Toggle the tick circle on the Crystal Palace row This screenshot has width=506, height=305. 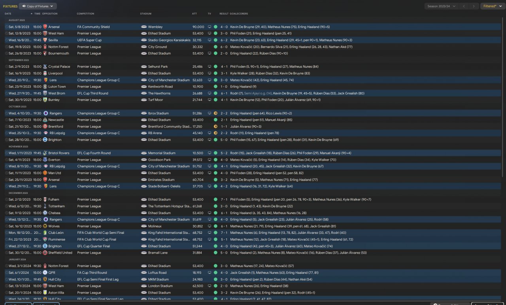(x=6, y=66)
